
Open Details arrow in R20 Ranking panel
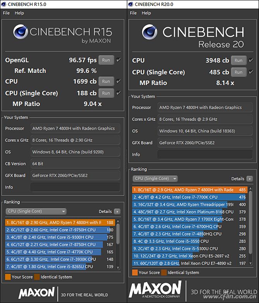click(250, 179)
